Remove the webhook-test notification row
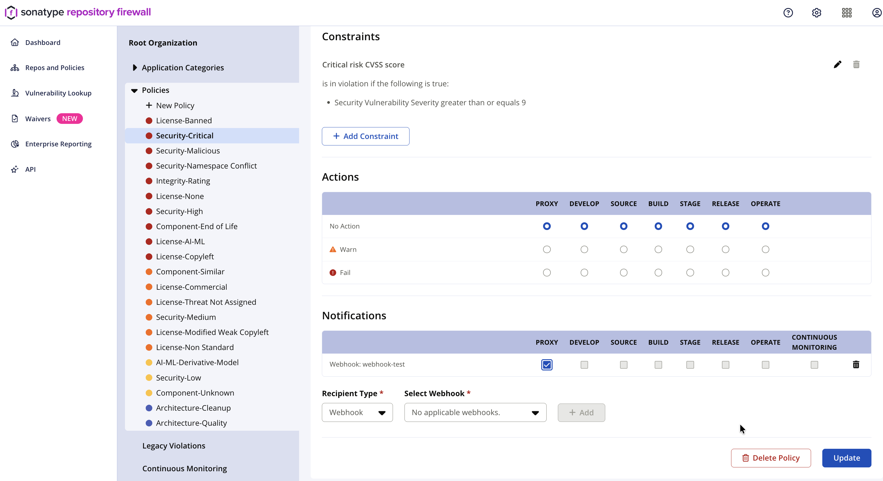The height and width of the screenshot is (481, 883). pyautogui.click(x=856, y=364)
